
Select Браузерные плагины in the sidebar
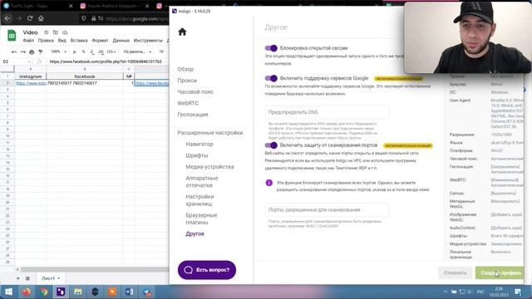[x=201, y=218]
